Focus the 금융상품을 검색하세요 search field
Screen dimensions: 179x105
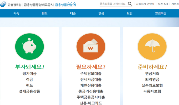tap(113, 4)
